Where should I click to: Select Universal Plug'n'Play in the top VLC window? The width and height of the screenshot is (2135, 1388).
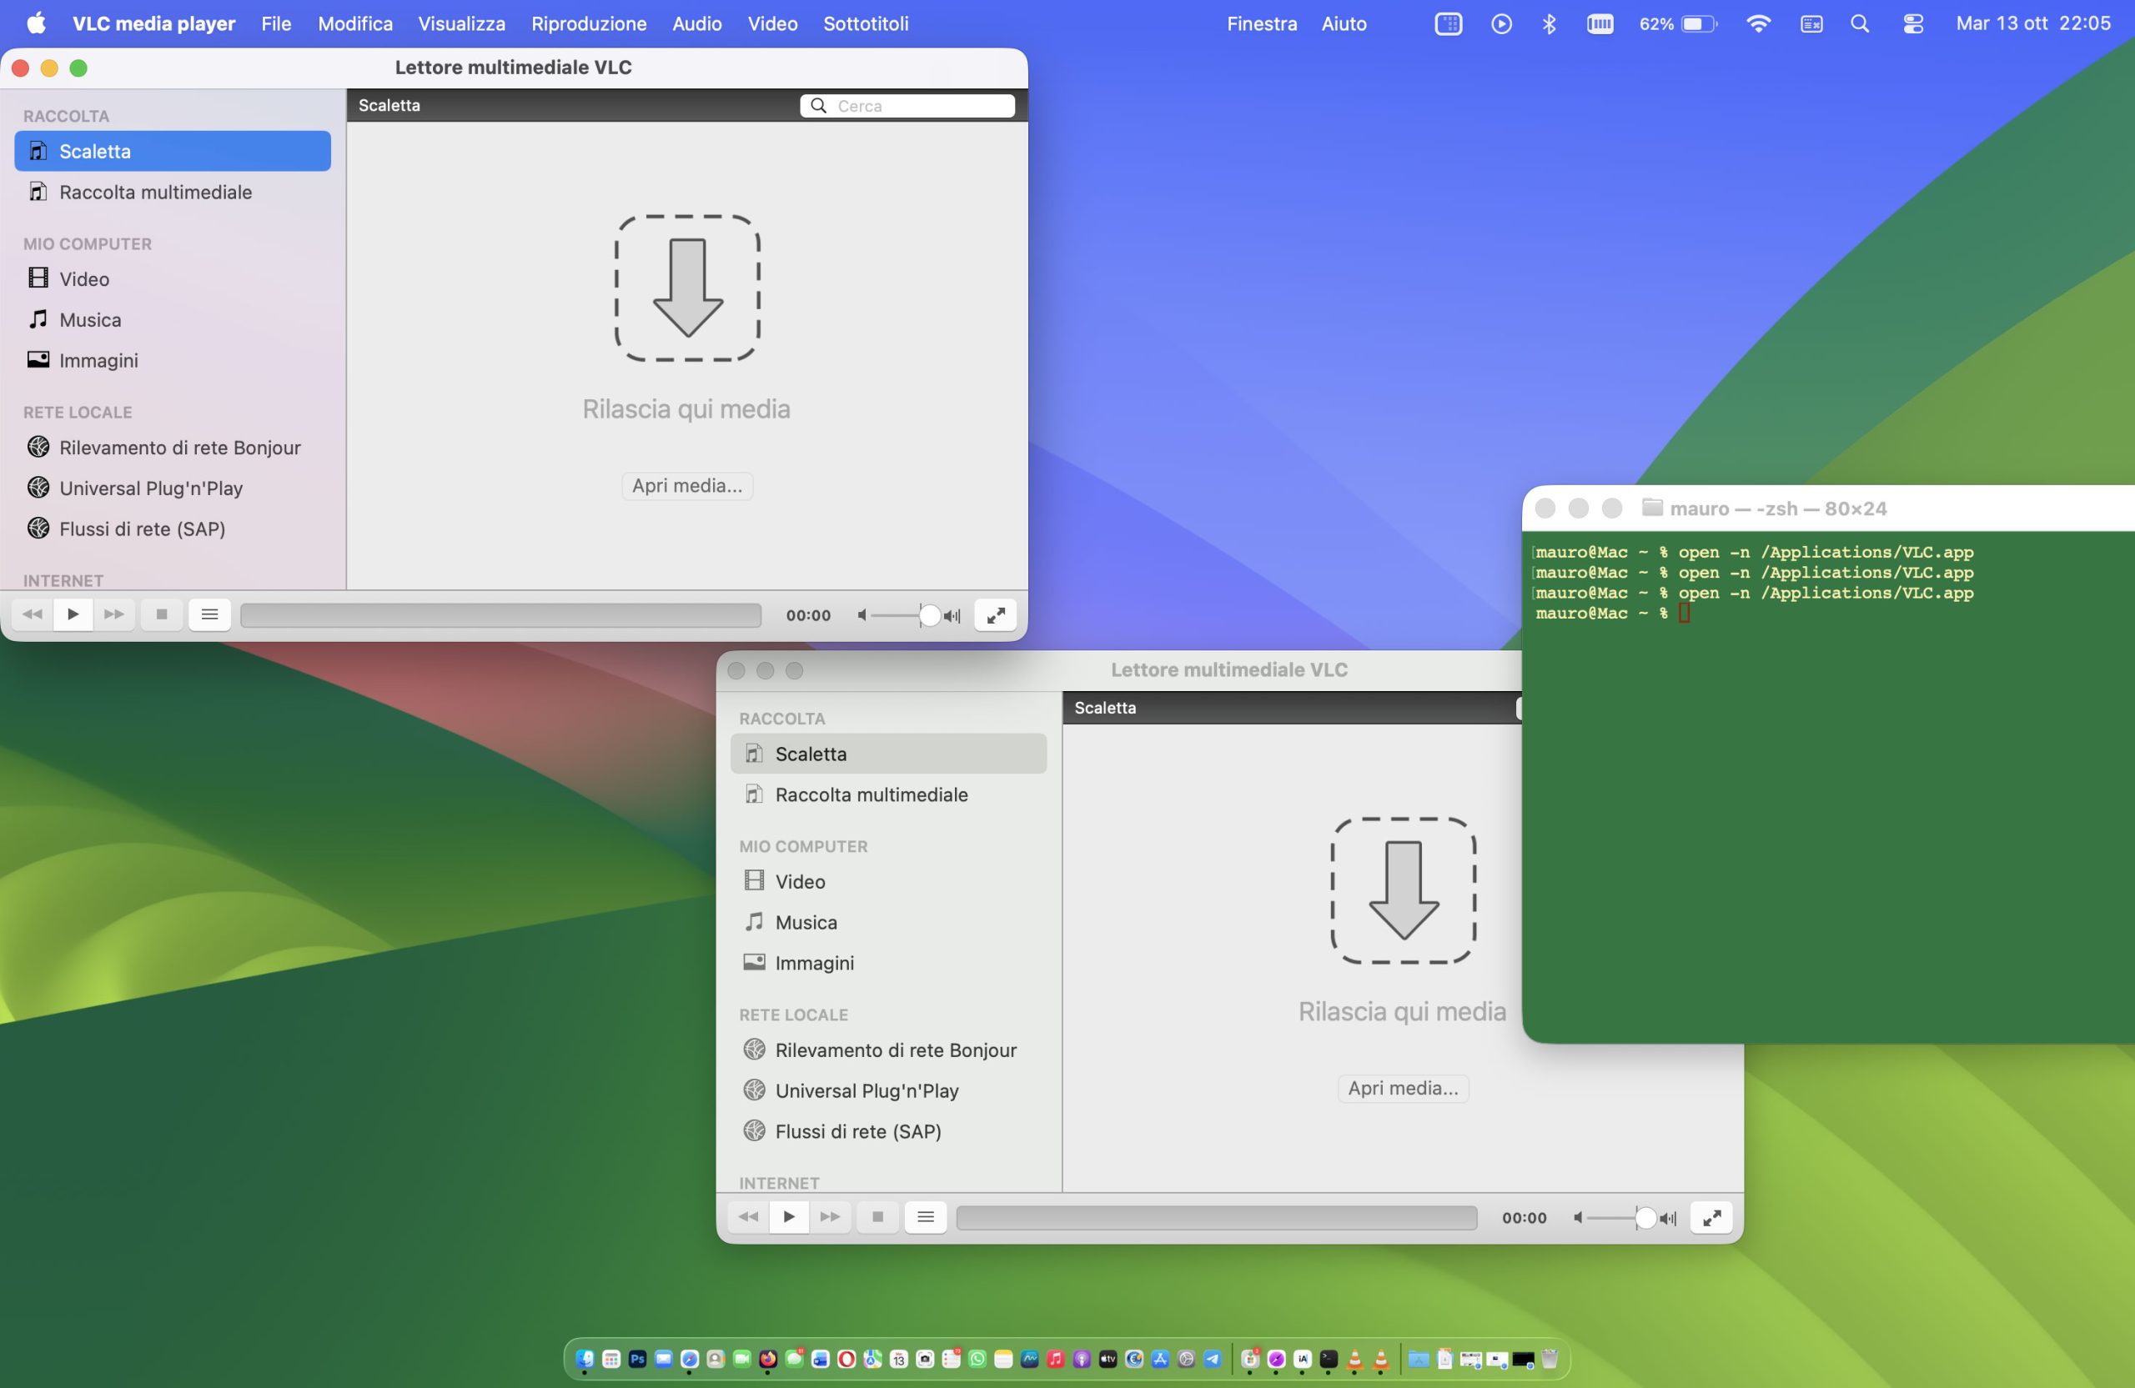click(x=173, y=489)
